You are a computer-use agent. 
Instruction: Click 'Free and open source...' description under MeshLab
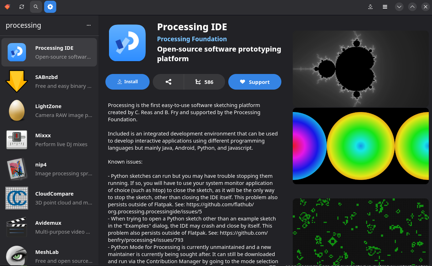coord(64,261)
